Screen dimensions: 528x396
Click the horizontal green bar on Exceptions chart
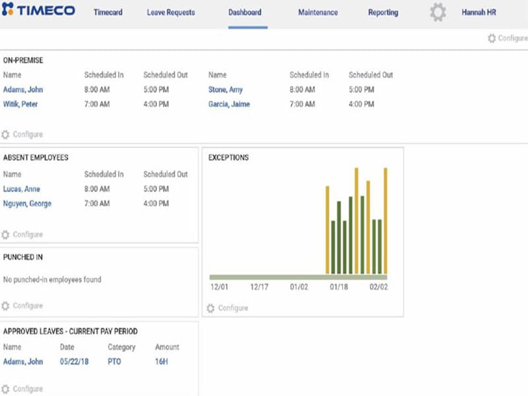pos(297,277)
